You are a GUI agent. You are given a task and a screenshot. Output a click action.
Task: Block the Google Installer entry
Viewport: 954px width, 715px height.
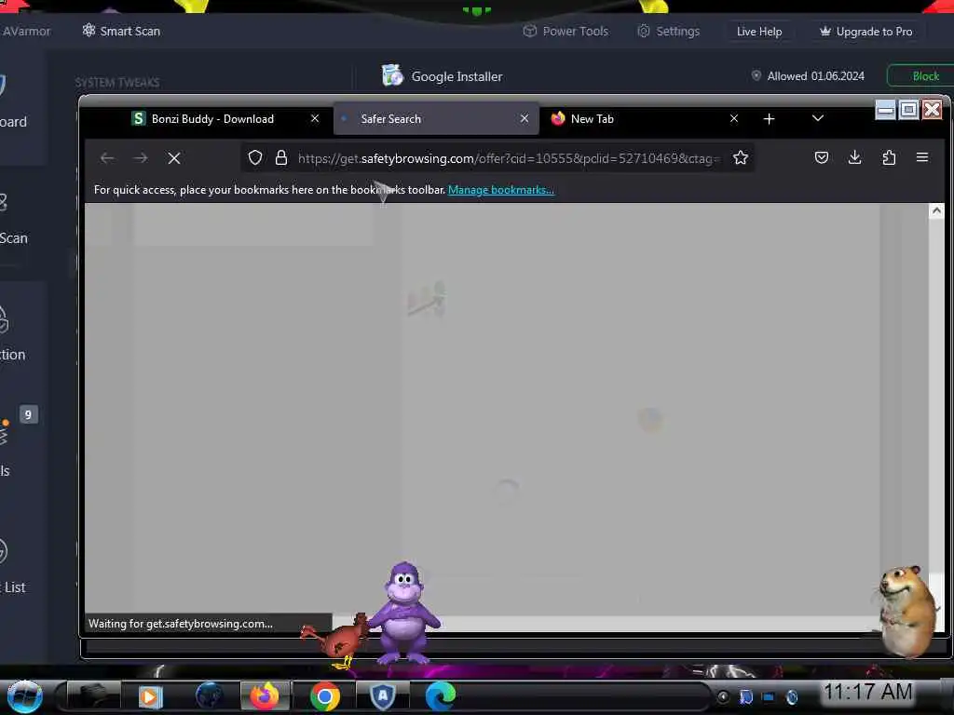[x=925, y=76]
